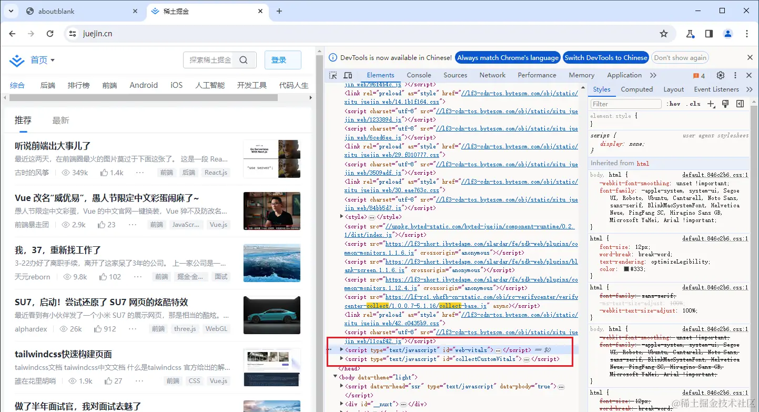
Task: Open the SU7 article car thumbnail
Action: (x=272, y=316)
